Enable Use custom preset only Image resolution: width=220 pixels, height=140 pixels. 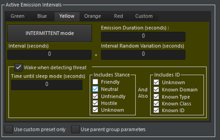(9, 129)
